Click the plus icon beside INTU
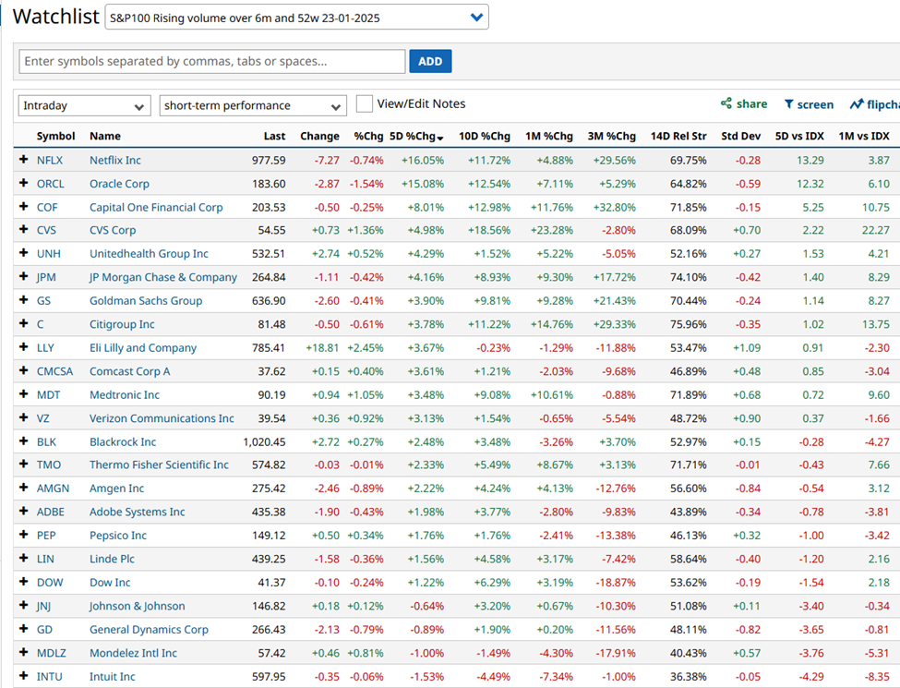 pyautogui.click(x=23, y=677)
